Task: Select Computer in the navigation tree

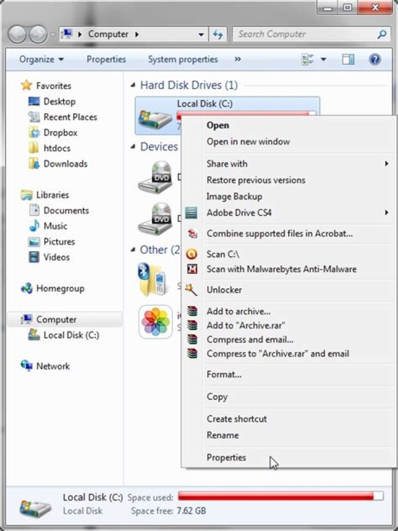Action: point(56,319)
